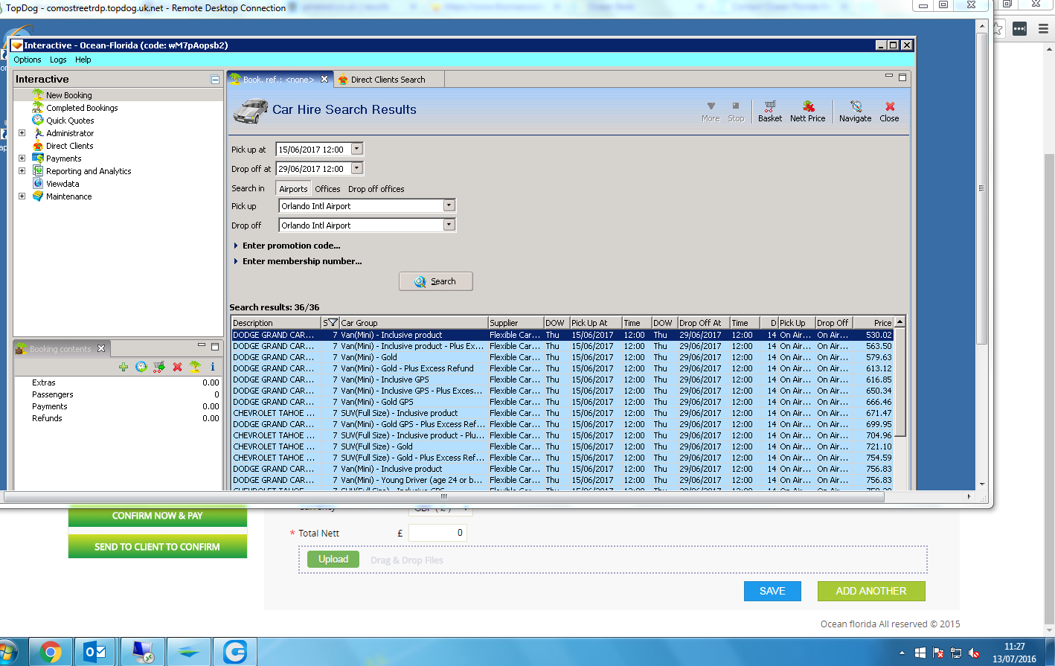Click green plus icon in Booking contents
This screenshot has height=666, width=1055.
[124, 367]
